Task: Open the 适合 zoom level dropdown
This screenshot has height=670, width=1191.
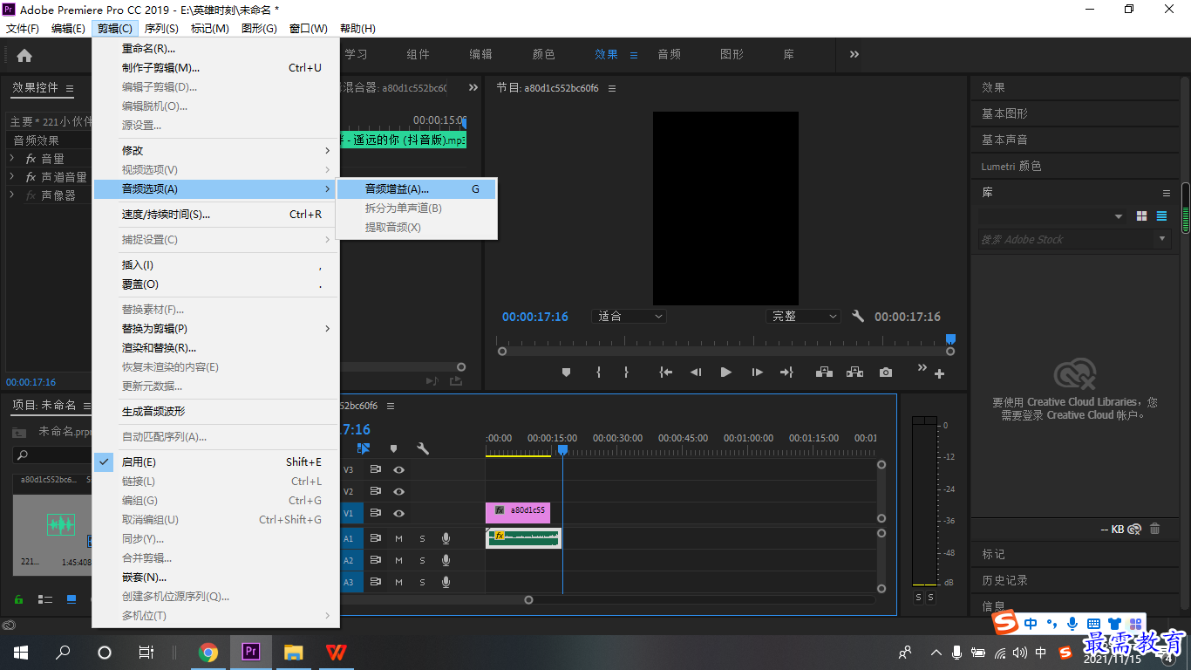Action: (x=630, y=317)
